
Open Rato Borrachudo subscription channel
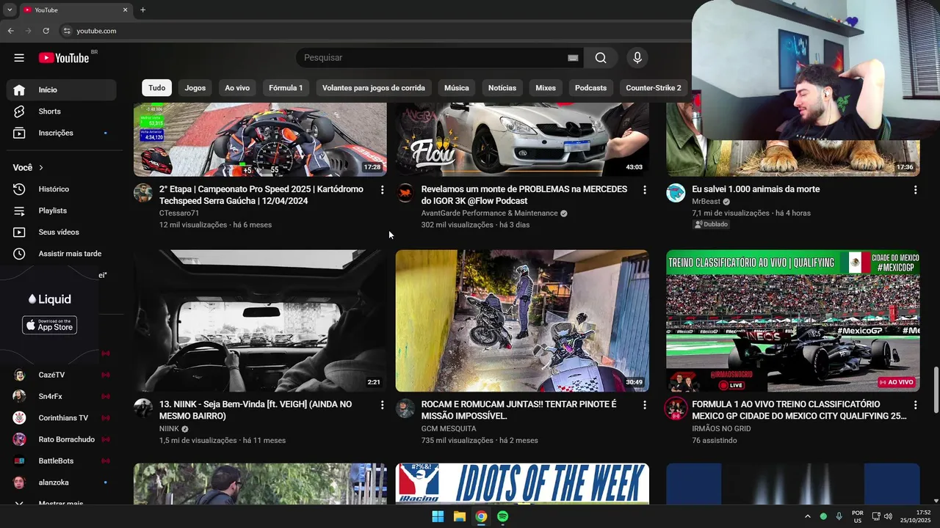pos(61,439)
